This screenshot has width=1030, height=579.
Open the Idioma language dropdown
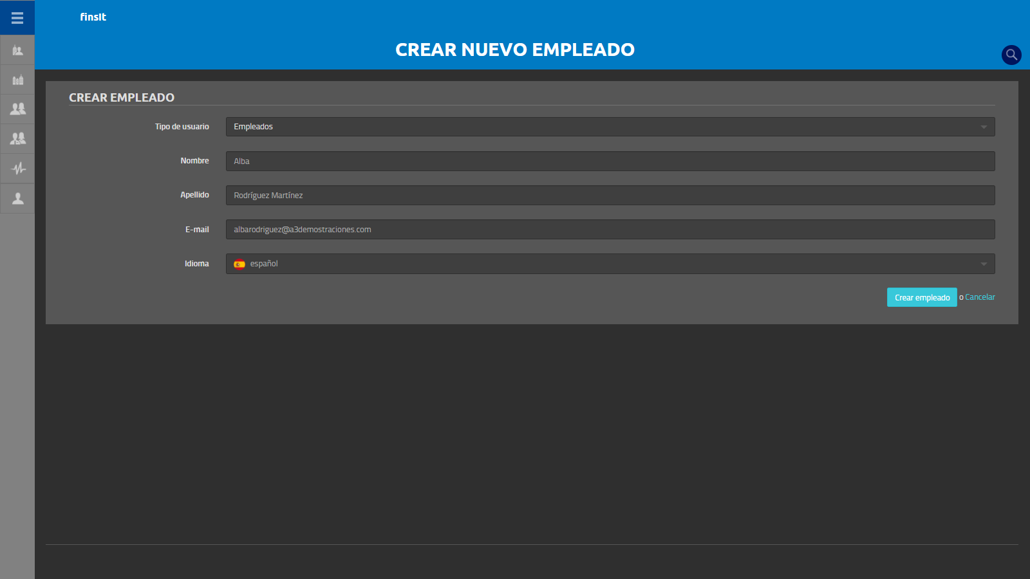(610, 264)
